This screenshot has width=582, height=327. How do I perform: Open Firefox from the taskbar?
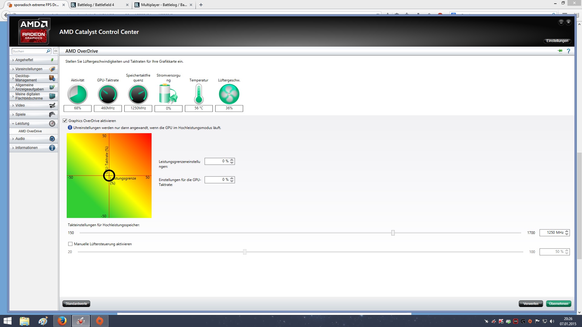(62, 321)
